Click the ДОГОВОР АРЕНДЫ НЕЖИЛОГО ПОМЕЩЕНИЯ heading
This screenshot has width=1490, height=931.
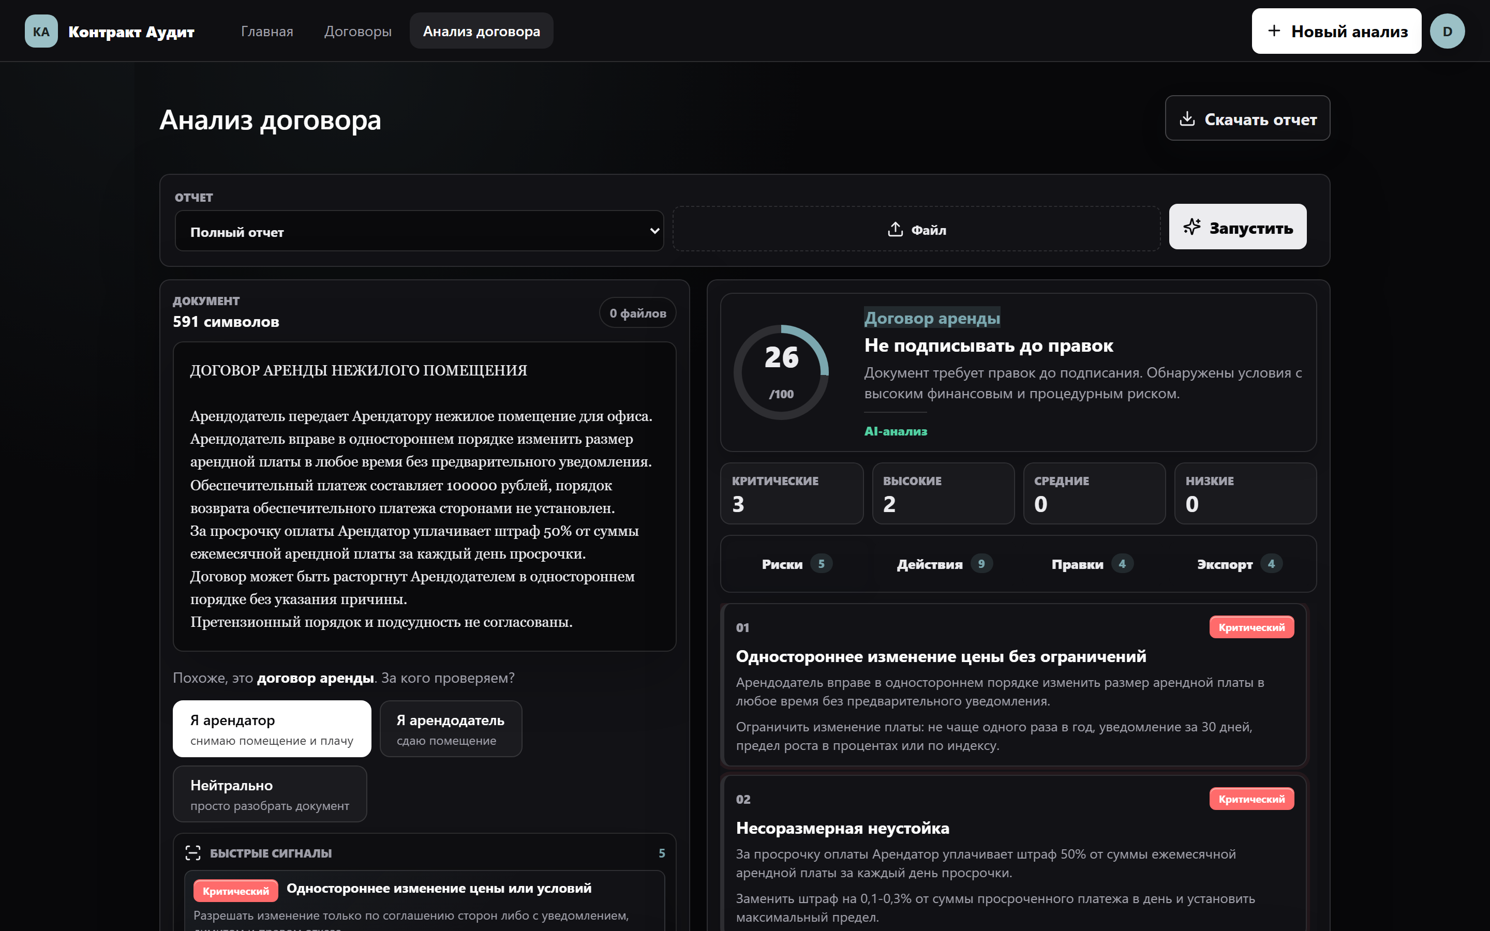coord(359,370)
